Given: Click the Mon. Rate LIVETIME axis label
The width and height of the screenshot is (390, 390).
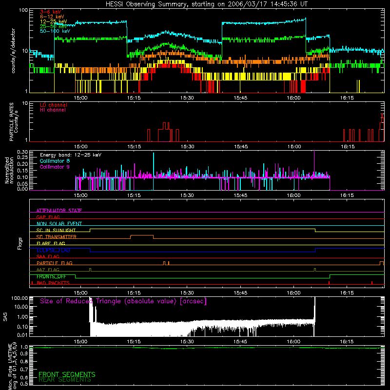Looking at the screenshot, I should tap(12, 366).
